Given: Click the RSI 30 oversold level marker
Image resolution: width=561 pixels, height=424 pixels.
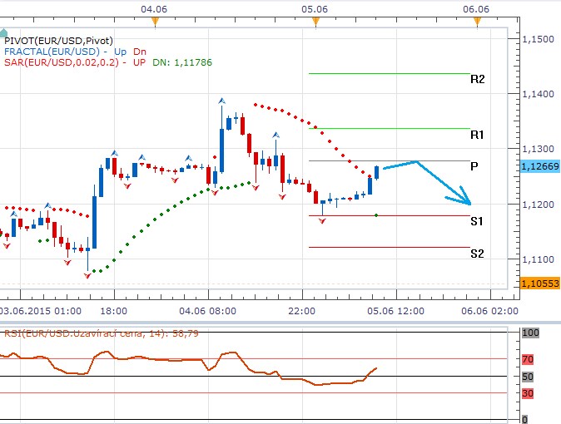Looking at the screenshot, I should tap(527, 393).
